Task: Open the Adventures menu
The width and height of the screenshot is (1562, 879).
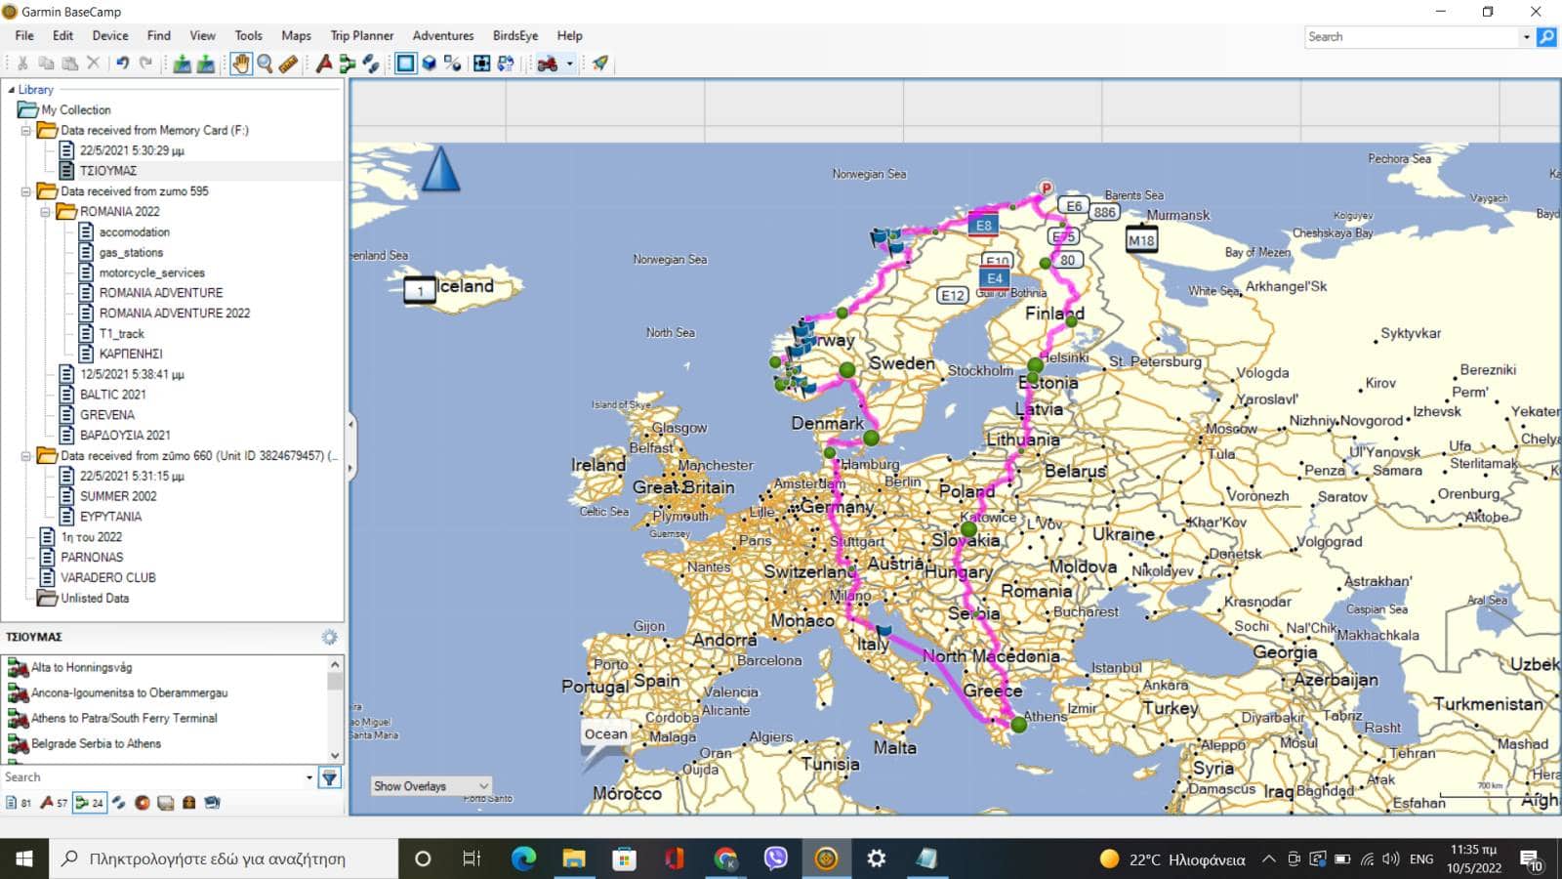Action: pyautogui.click(x=443, y=35)
